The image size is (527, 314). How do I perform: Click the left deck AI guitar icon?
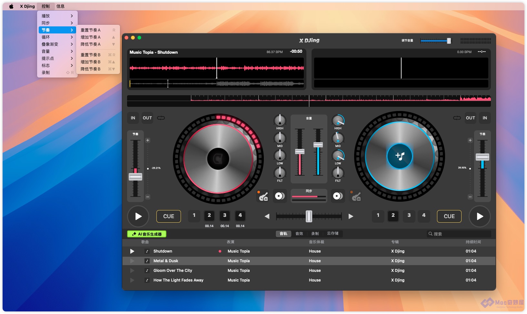click(x=263, y=196)
